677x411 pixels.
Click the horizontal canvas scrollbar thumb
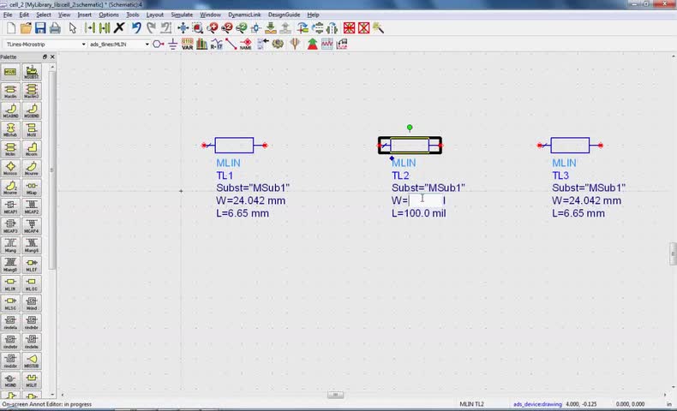335,395
